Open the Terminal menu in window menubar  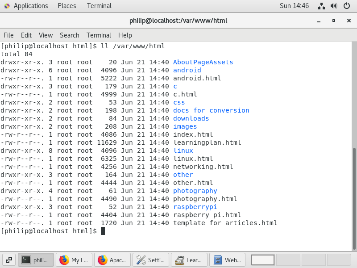click(99, 35)
